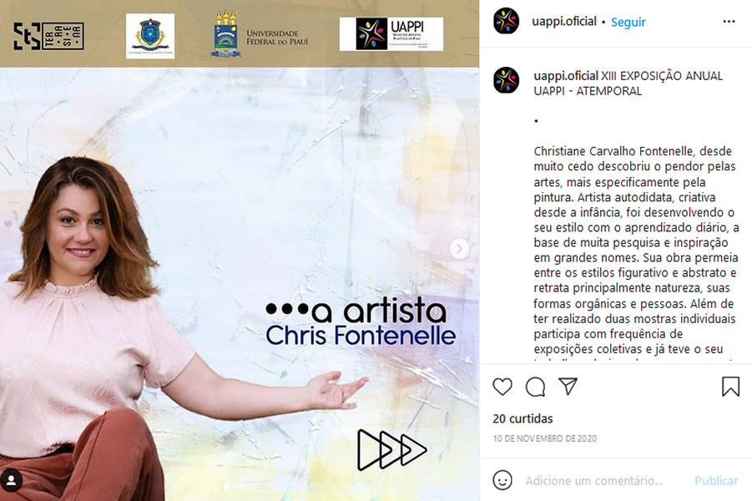Open the 10 de novembro de 2020 timestamp

point(545,438)
